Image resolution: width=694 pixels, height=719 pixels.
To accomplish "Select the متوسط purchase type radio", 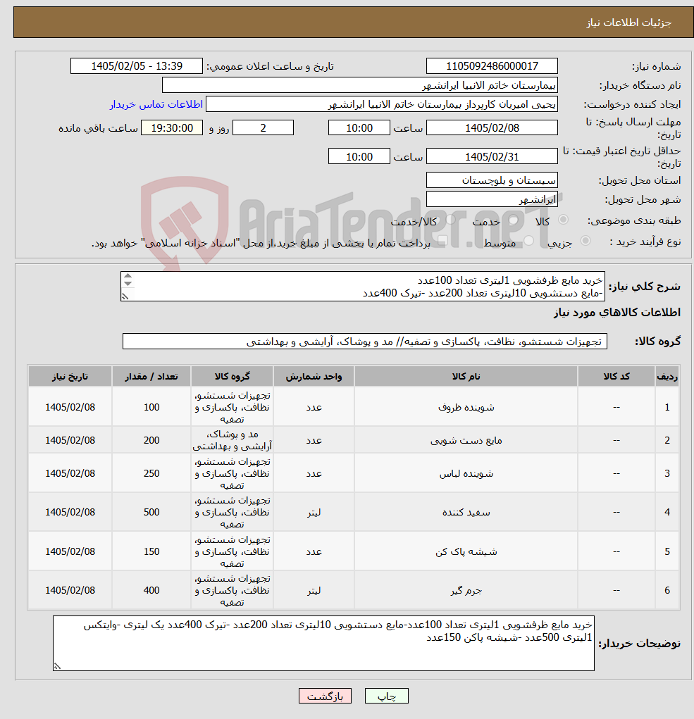I will coord(529,241).
